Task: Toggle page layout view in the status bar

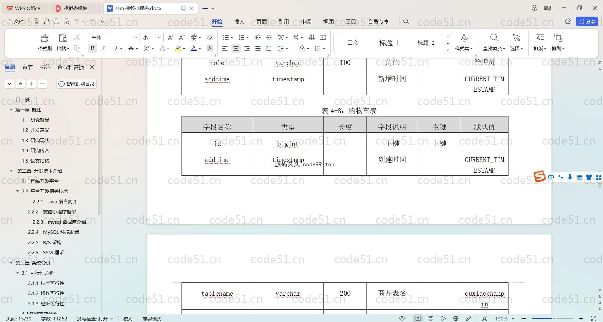Action: (x=418, y=318)
